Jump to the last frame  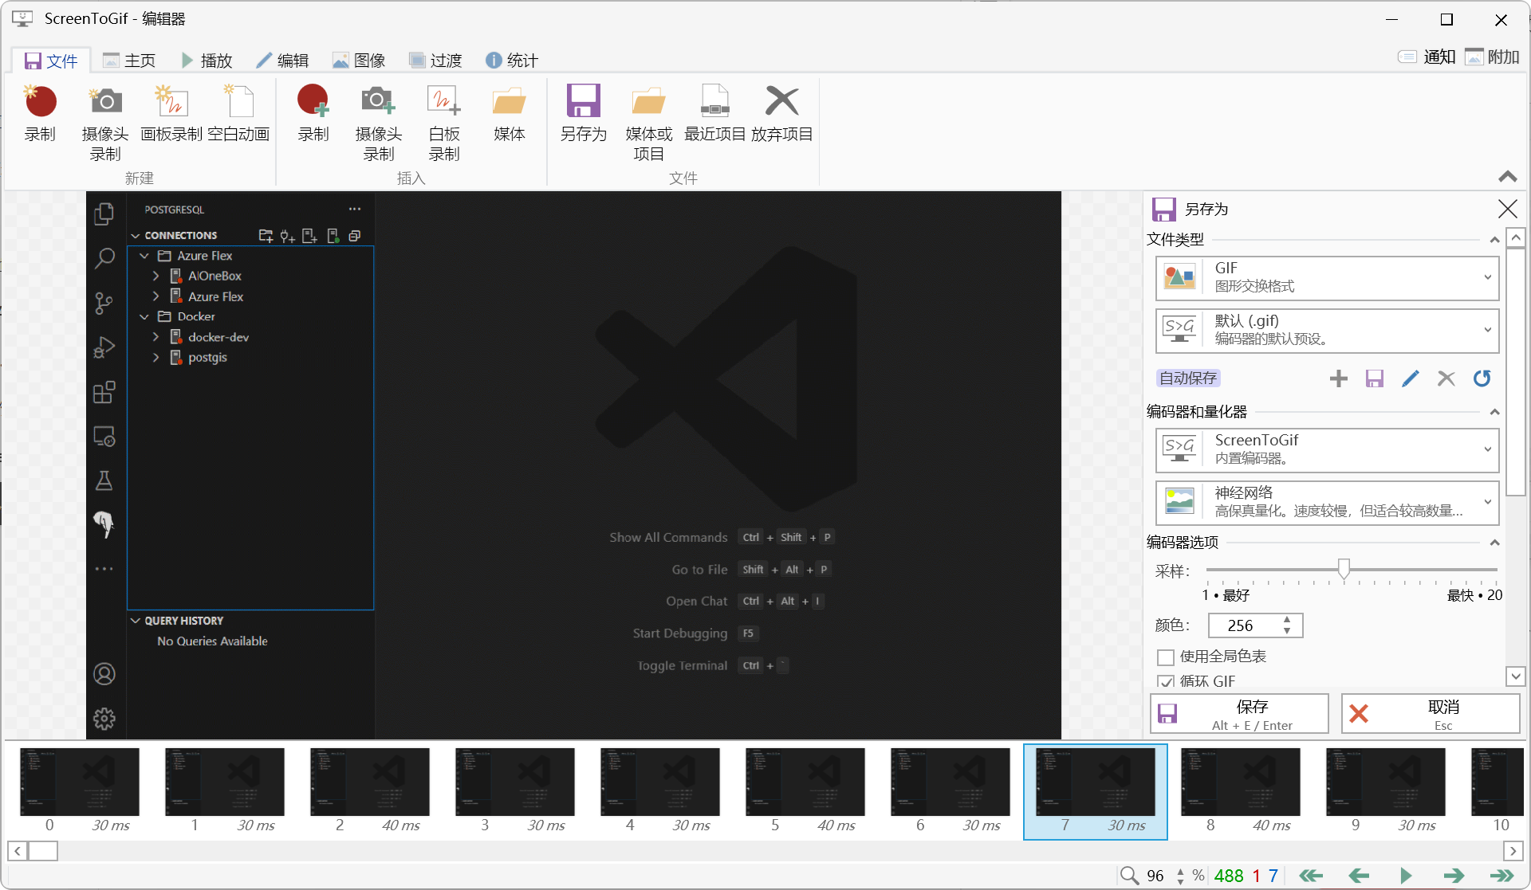(x=1501, y=876)
